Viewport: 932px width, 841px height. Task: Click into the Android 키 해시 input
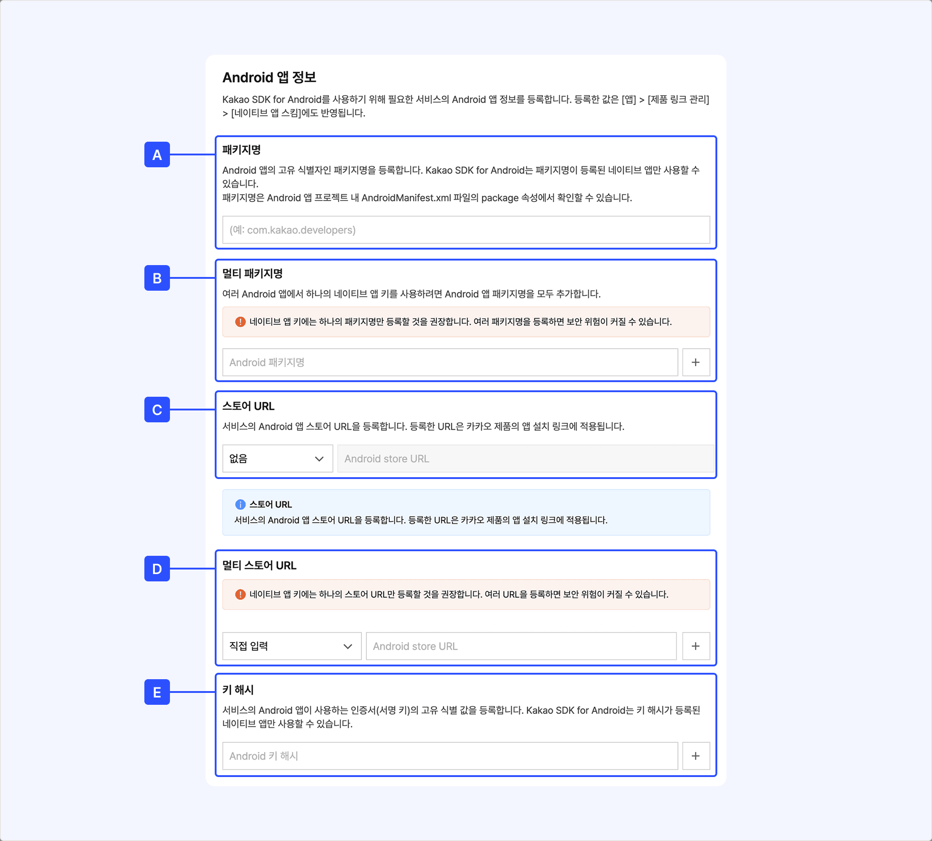point(450,756)
